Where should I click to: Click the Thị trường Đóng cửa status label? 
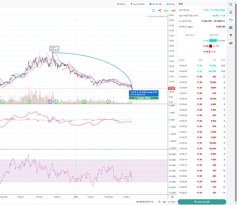coord(157,16)
